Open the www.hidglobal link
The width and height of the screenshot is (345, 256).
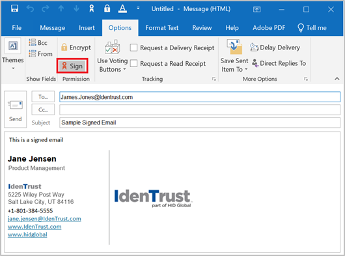click(x=27, y=235)
